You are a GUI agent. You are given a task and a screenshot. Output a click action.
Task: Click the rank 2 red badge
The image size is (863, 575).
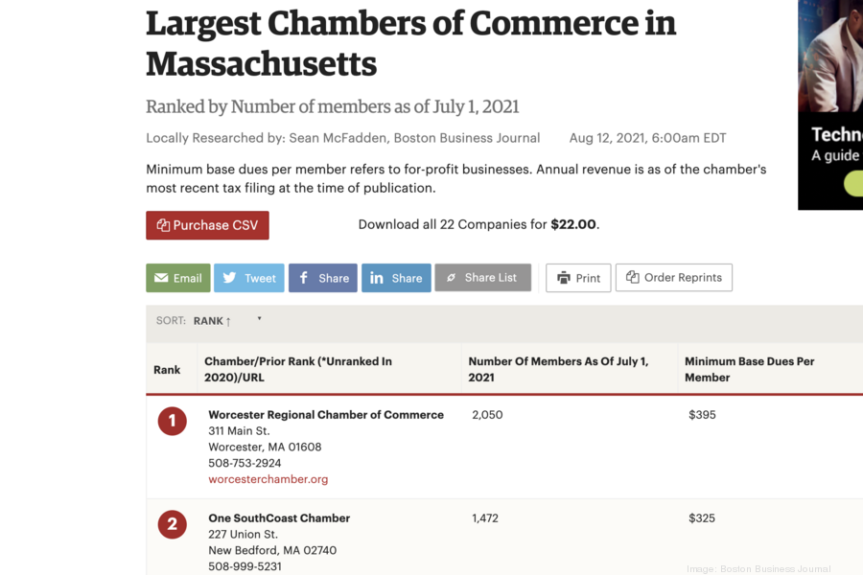click(172, 524)
